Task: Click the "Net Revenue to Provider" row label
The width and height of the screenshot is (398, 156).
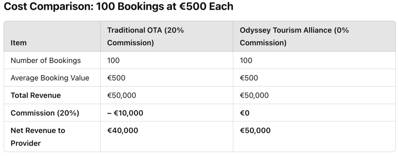Action: point(38,137)
